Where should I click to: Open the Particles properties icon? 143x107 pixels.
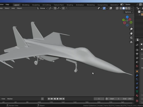pyautogui.click(x=137, y=79)
